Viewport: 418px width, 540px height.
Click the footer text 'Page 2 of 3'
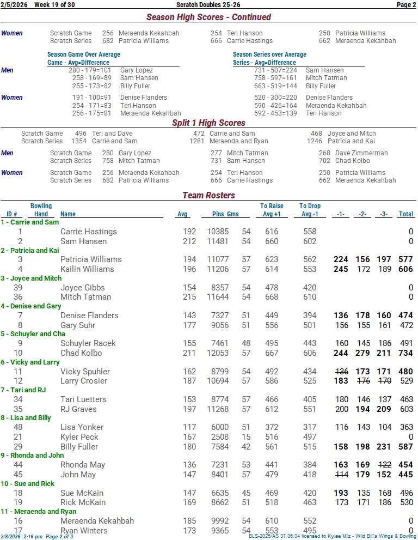coord(59,537)
